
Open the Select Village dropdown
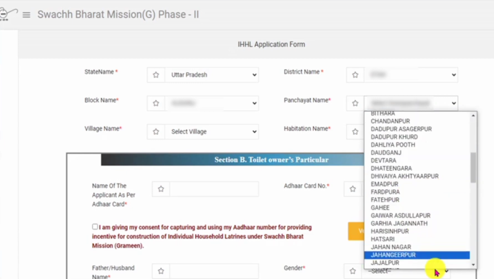click(212, 132)
